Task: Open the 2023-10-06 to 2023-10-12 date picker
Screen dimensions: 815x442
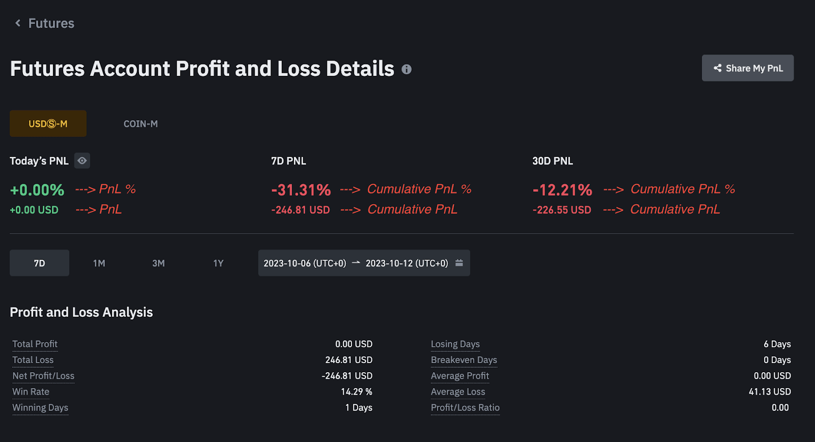Action: (357, 263)
